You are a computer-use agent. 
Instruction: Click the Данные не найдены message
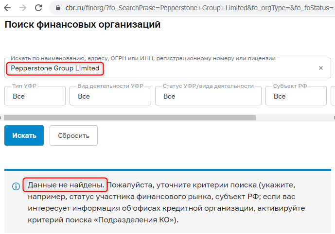click(x=66, y=185)
